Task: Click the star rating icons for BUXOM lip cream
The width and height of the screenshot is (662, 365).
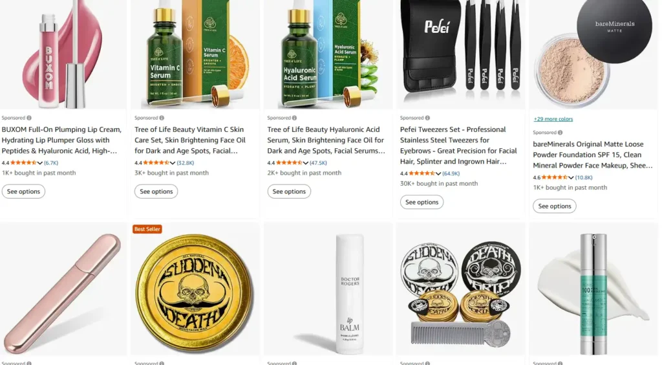Action: (23, 162)
